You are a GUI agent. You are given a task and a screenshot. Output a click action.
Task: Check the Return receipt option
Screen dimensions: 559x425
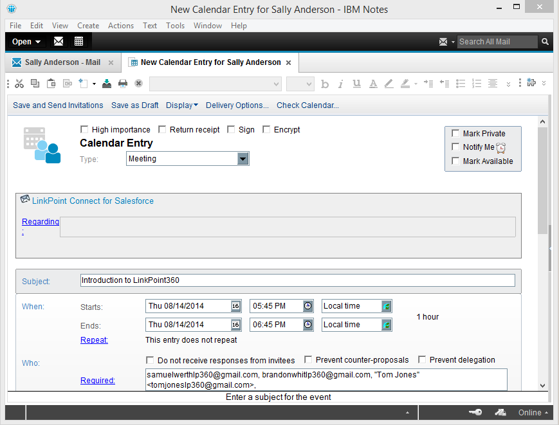[x=162, y=129]
